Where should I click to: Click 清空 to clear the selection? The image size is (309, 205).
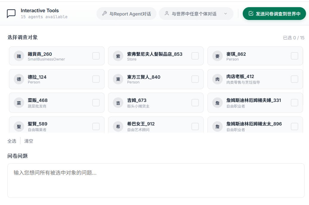(29, 141)
